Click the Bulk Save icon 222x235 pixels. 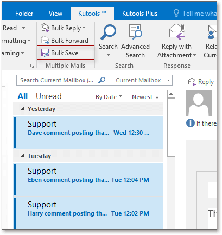click(45, 53)
